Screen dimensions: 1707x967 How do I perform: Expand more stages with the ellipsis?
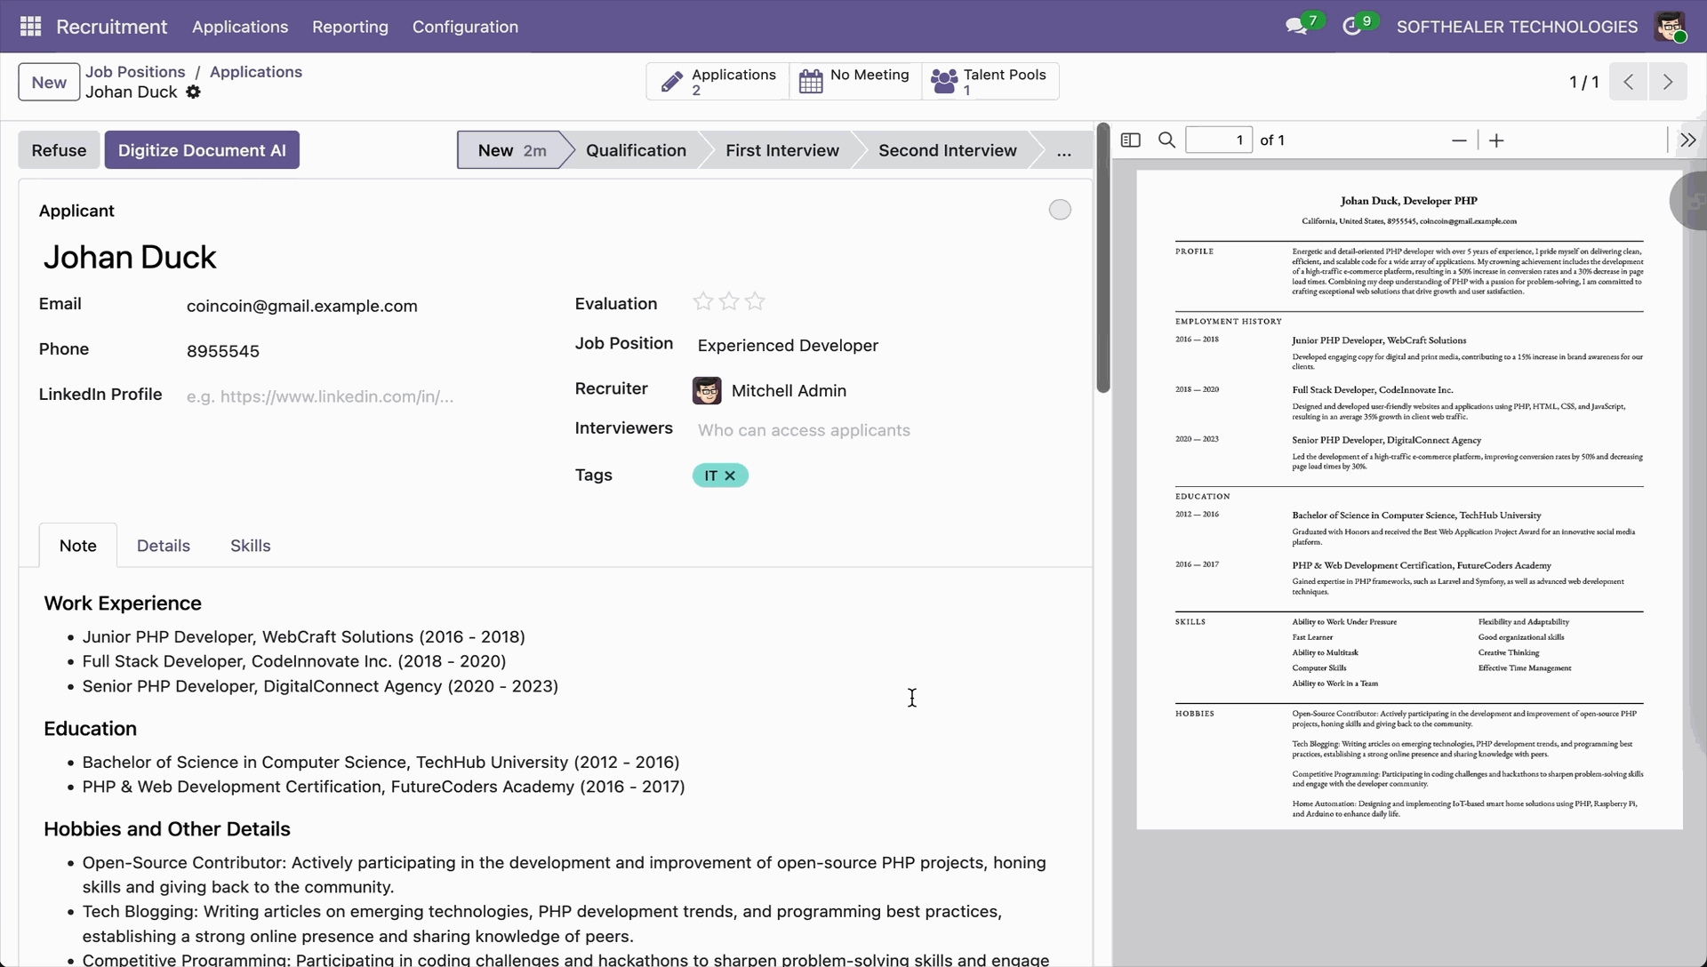[1063, 151]
